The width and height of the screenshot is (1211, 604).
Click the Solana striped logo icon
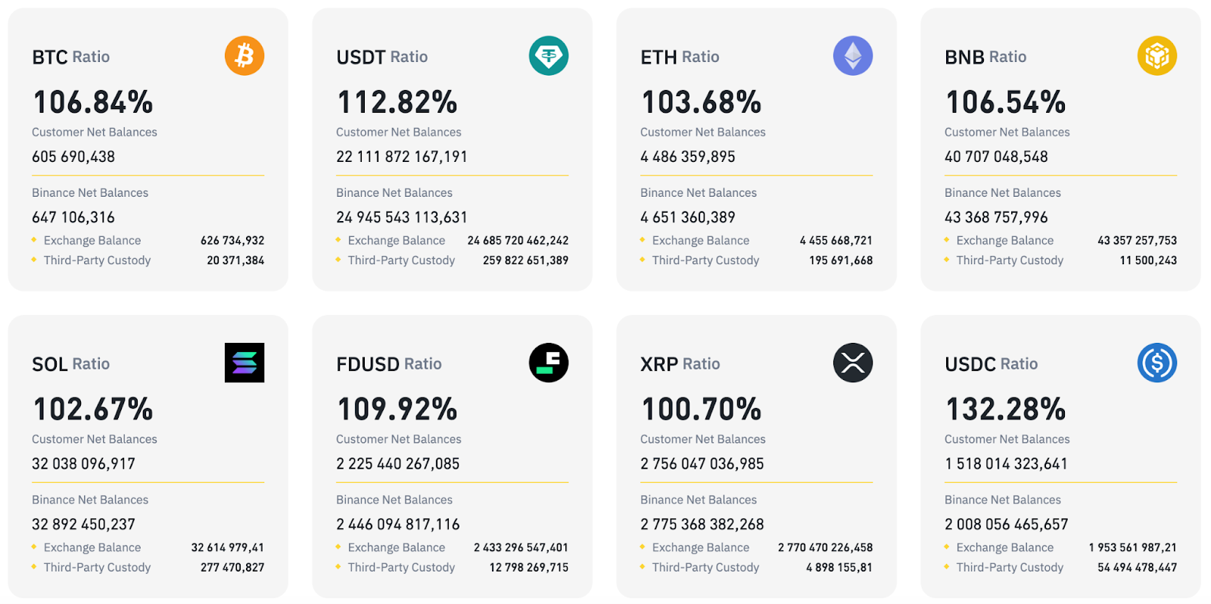[x=244, y=363]
